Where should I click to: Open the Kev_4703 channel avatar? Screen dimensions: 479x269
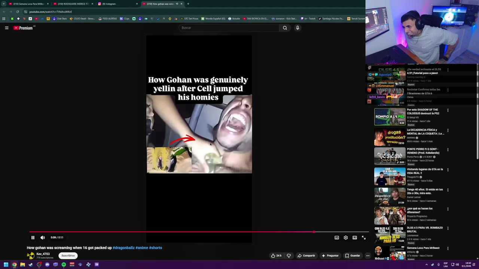[x=31, y=256]
